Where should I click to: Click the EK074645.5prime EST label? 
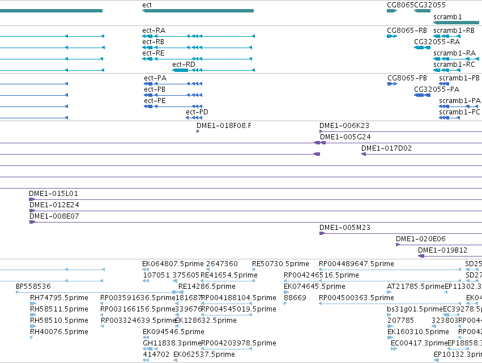[314, 287]
